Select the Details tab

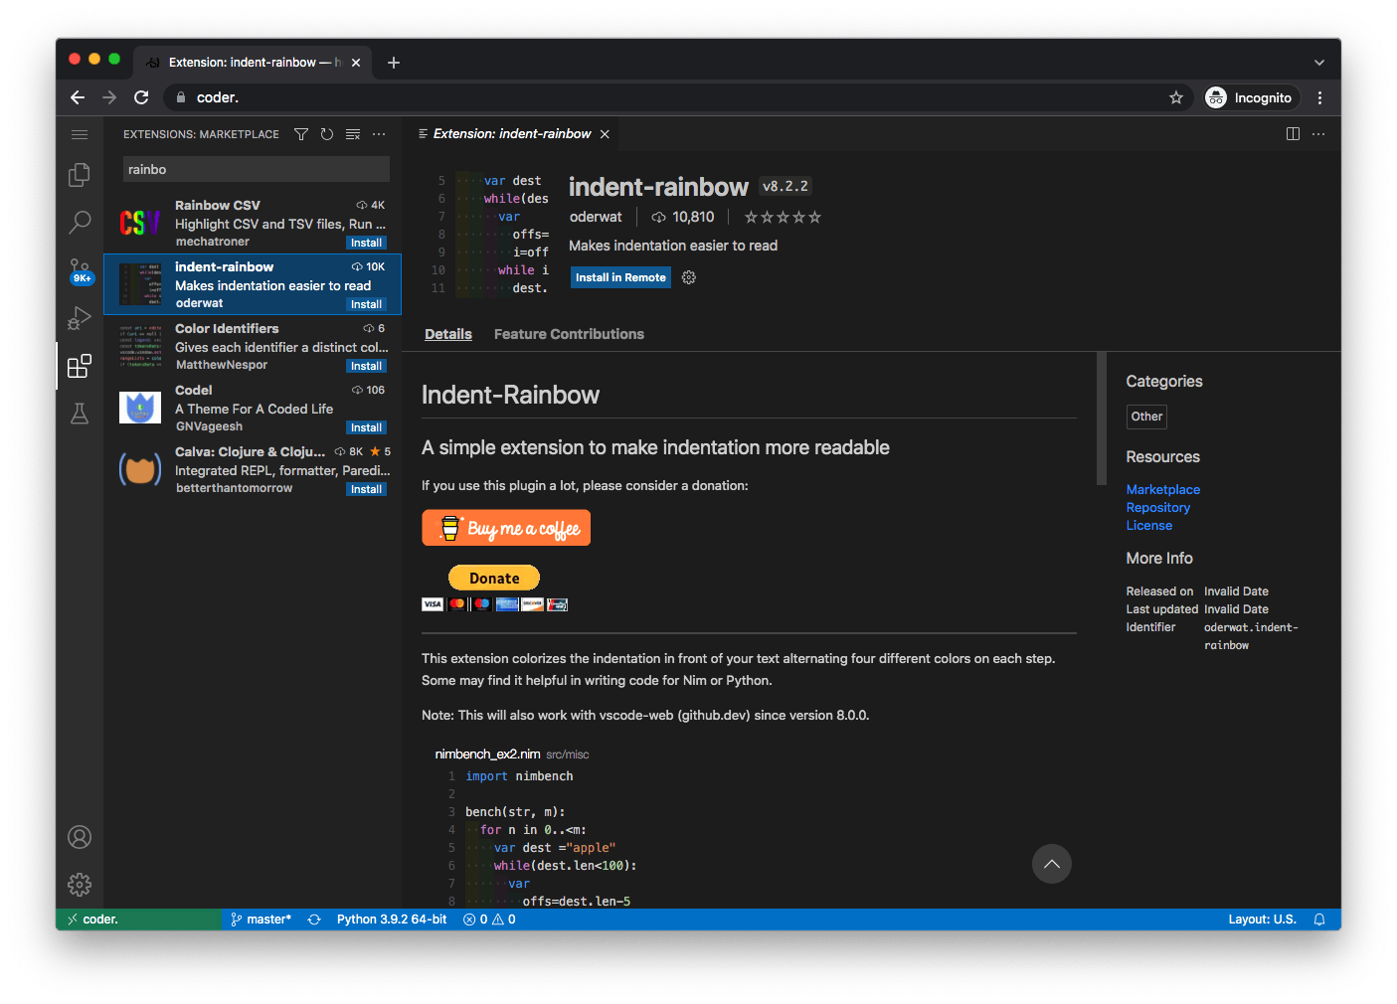[448, 334]
